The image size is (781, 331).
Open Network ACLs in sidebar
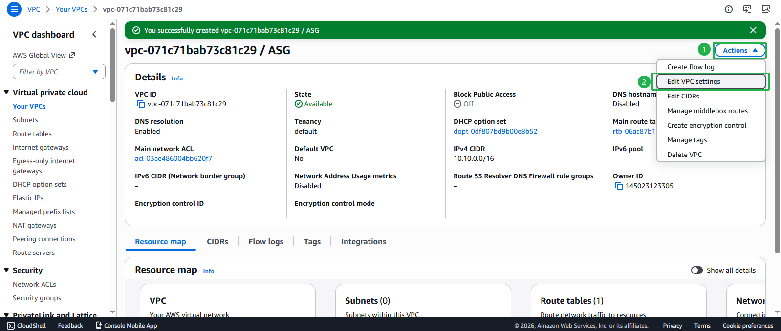(34, 284)
